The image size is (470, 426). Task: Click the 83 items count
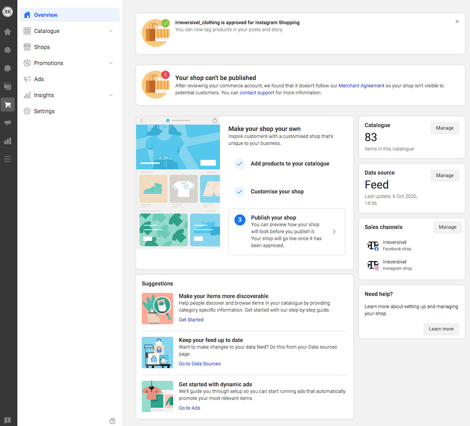(x=371, y=137)
